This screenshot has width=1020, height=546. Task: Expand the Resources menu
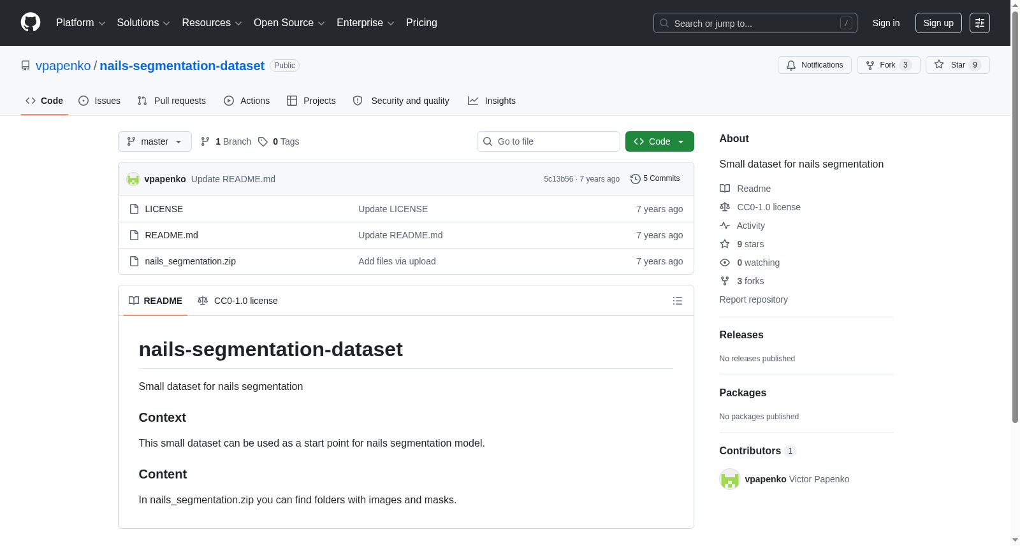tap(212, 23)
